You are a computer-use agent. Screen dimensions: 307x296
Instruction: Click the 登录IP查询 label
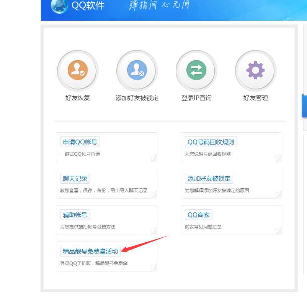pyautogui.click(x=196, y=98)
